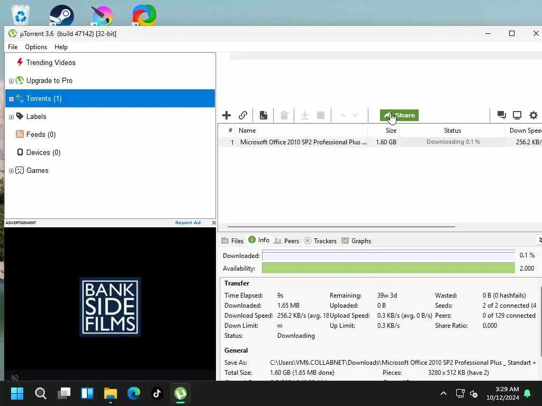Viewport: 542px width, 406px height.
Task: Select Labels in the sidebar
Action: click(37, 116)
